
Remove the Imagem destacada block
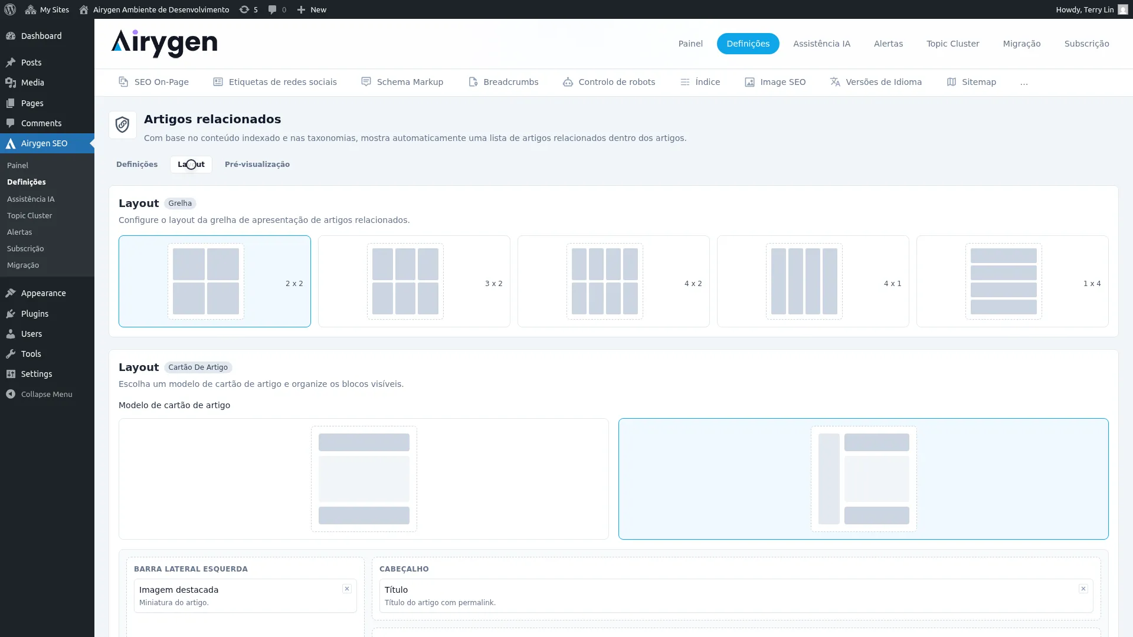[347, 589]
